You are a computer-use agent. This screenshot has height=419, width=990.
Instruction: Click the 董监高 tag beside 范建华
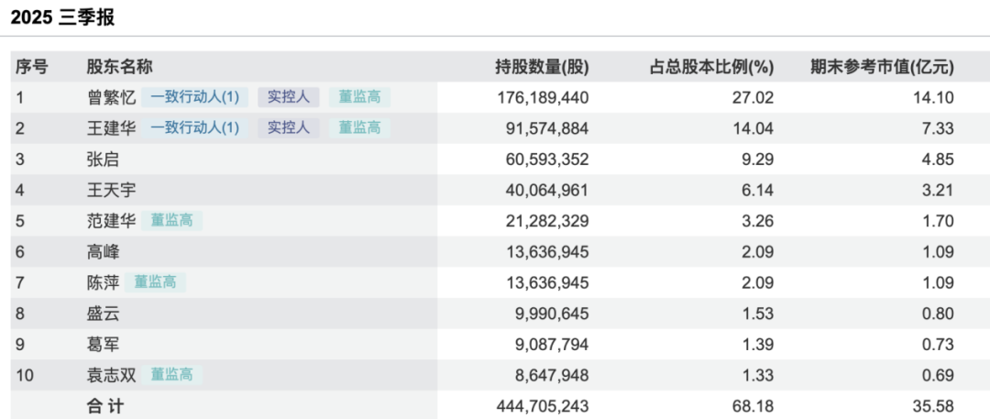(x=171, y=221)
